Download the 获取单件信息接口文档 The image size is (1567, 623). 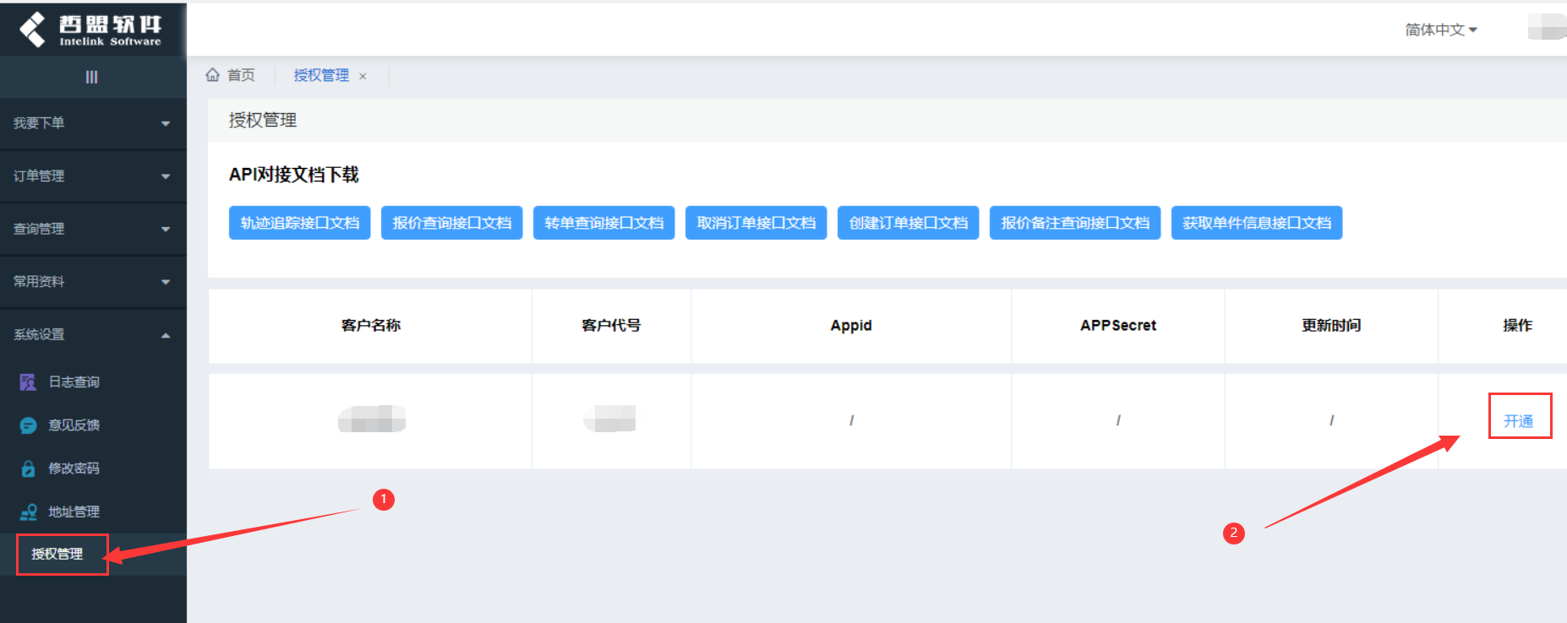tap(1256, 223)
